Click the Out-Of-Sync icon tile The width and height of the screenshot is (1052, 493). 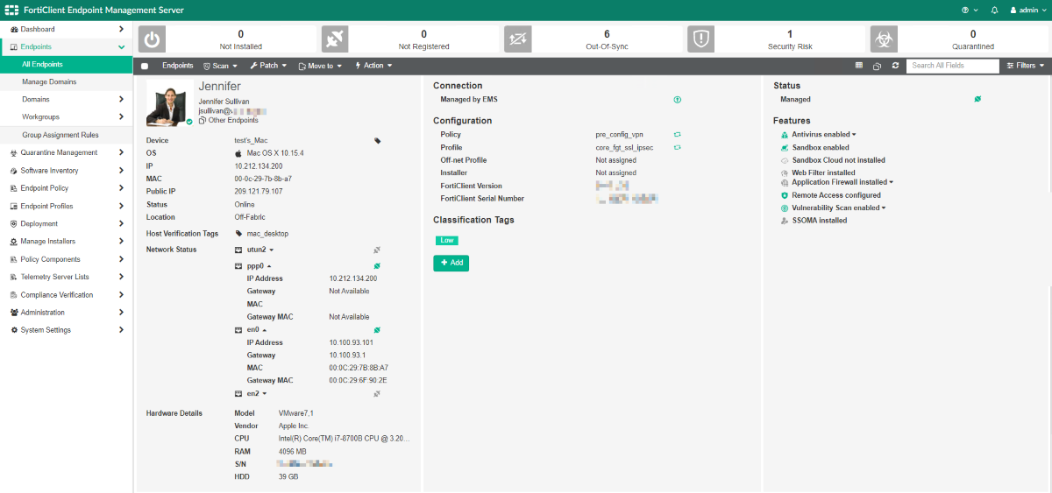(x=517, y=39)
